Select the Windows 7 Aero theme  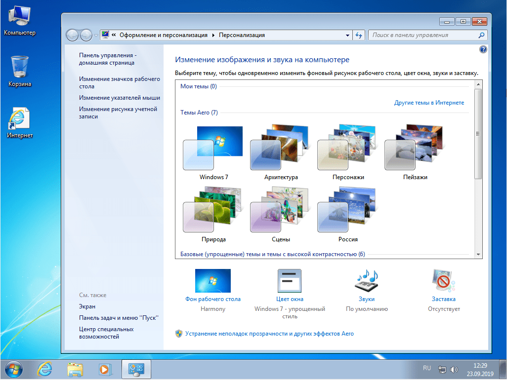[213, 152]
